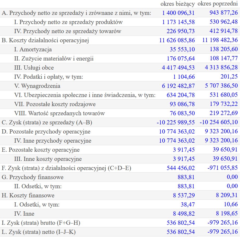Select 'D. Pozostałe przychody operacyjne' row label
This screenshot has width=240, height=237.
[x=46, y=132]
